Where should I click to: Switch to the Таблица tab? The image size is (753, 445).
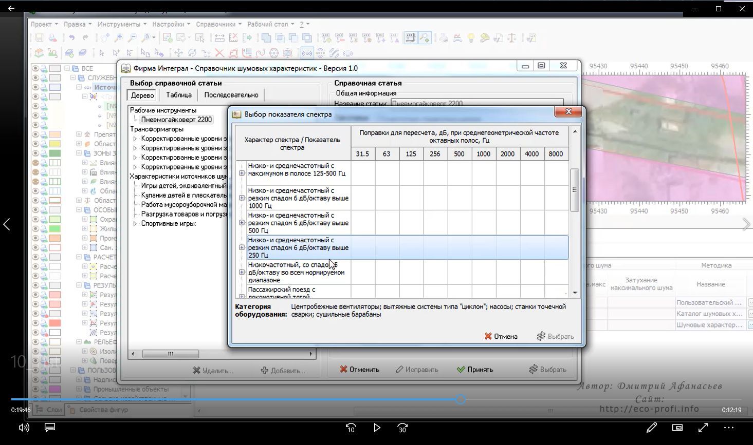click(178, 95)
